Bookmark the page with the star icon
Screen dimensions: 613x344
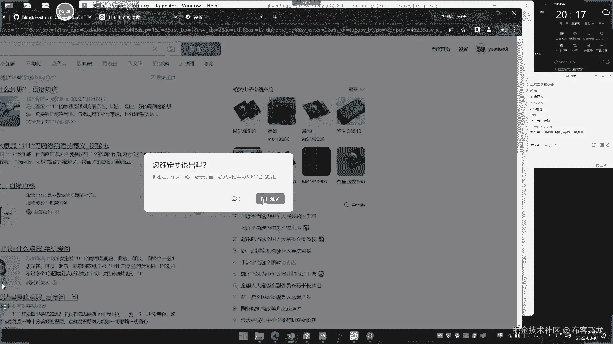(463, 30)
